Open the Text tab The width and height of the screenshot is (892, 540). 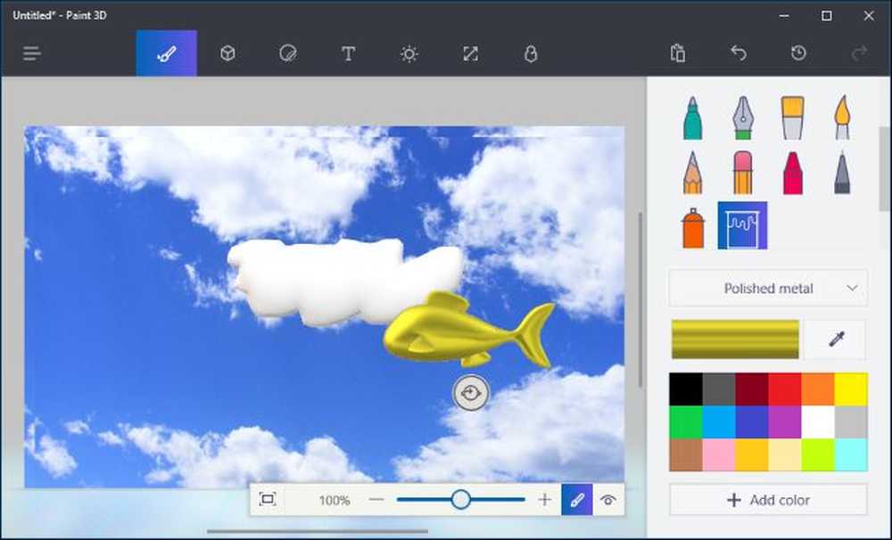tap(348, 53)
